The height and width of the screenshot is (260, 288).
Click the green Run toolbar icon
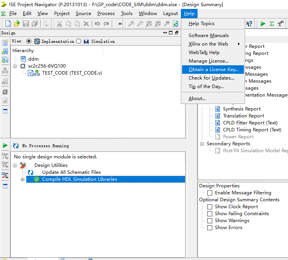point(263,24)
